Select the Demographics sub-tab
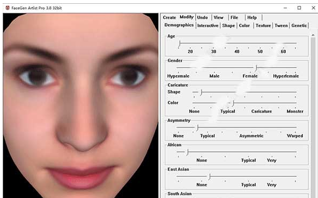The width and height of the screenshot is (318, 198). [x=179, y=25]
